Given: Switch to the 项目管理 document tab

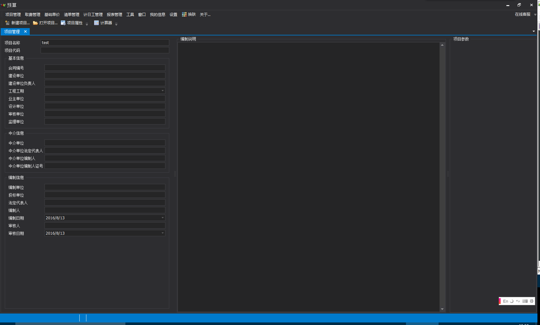Looking at the screenshot, I should (x=12, y=32).
